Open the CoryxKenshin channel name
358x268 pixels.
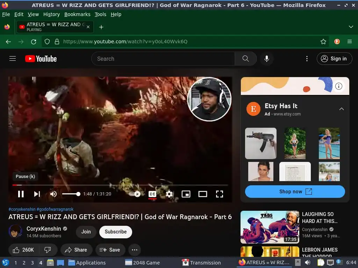pyautogui.click(x=44, y=229)
